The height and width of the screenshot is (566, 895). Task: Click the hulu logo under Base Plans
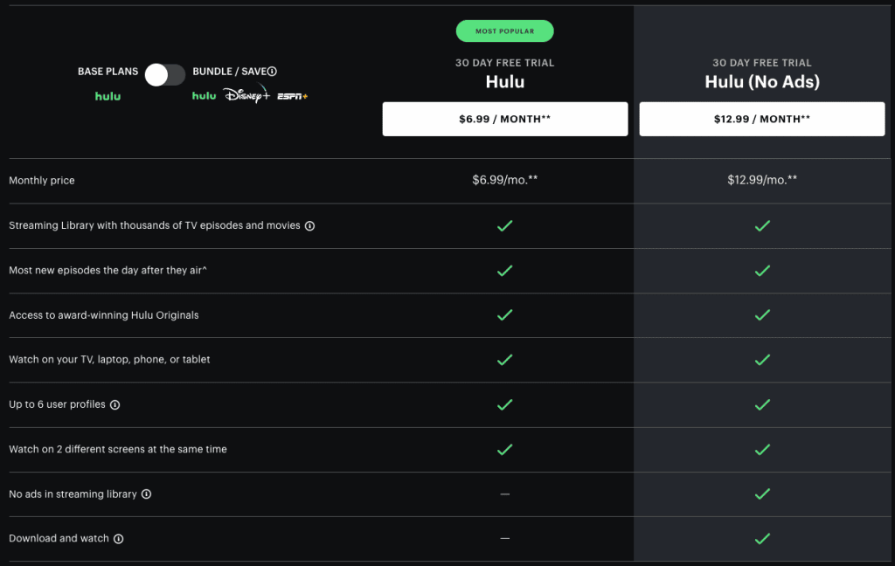tap(108, 96)
